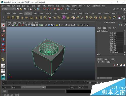Open the 多边形 module dropdown
The width and height of the screenshot is (126, 96).
click(x=8, y=9)
